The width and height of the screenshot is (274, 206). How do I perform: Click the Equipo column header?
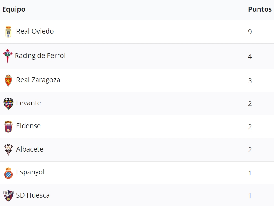[14, 9]
